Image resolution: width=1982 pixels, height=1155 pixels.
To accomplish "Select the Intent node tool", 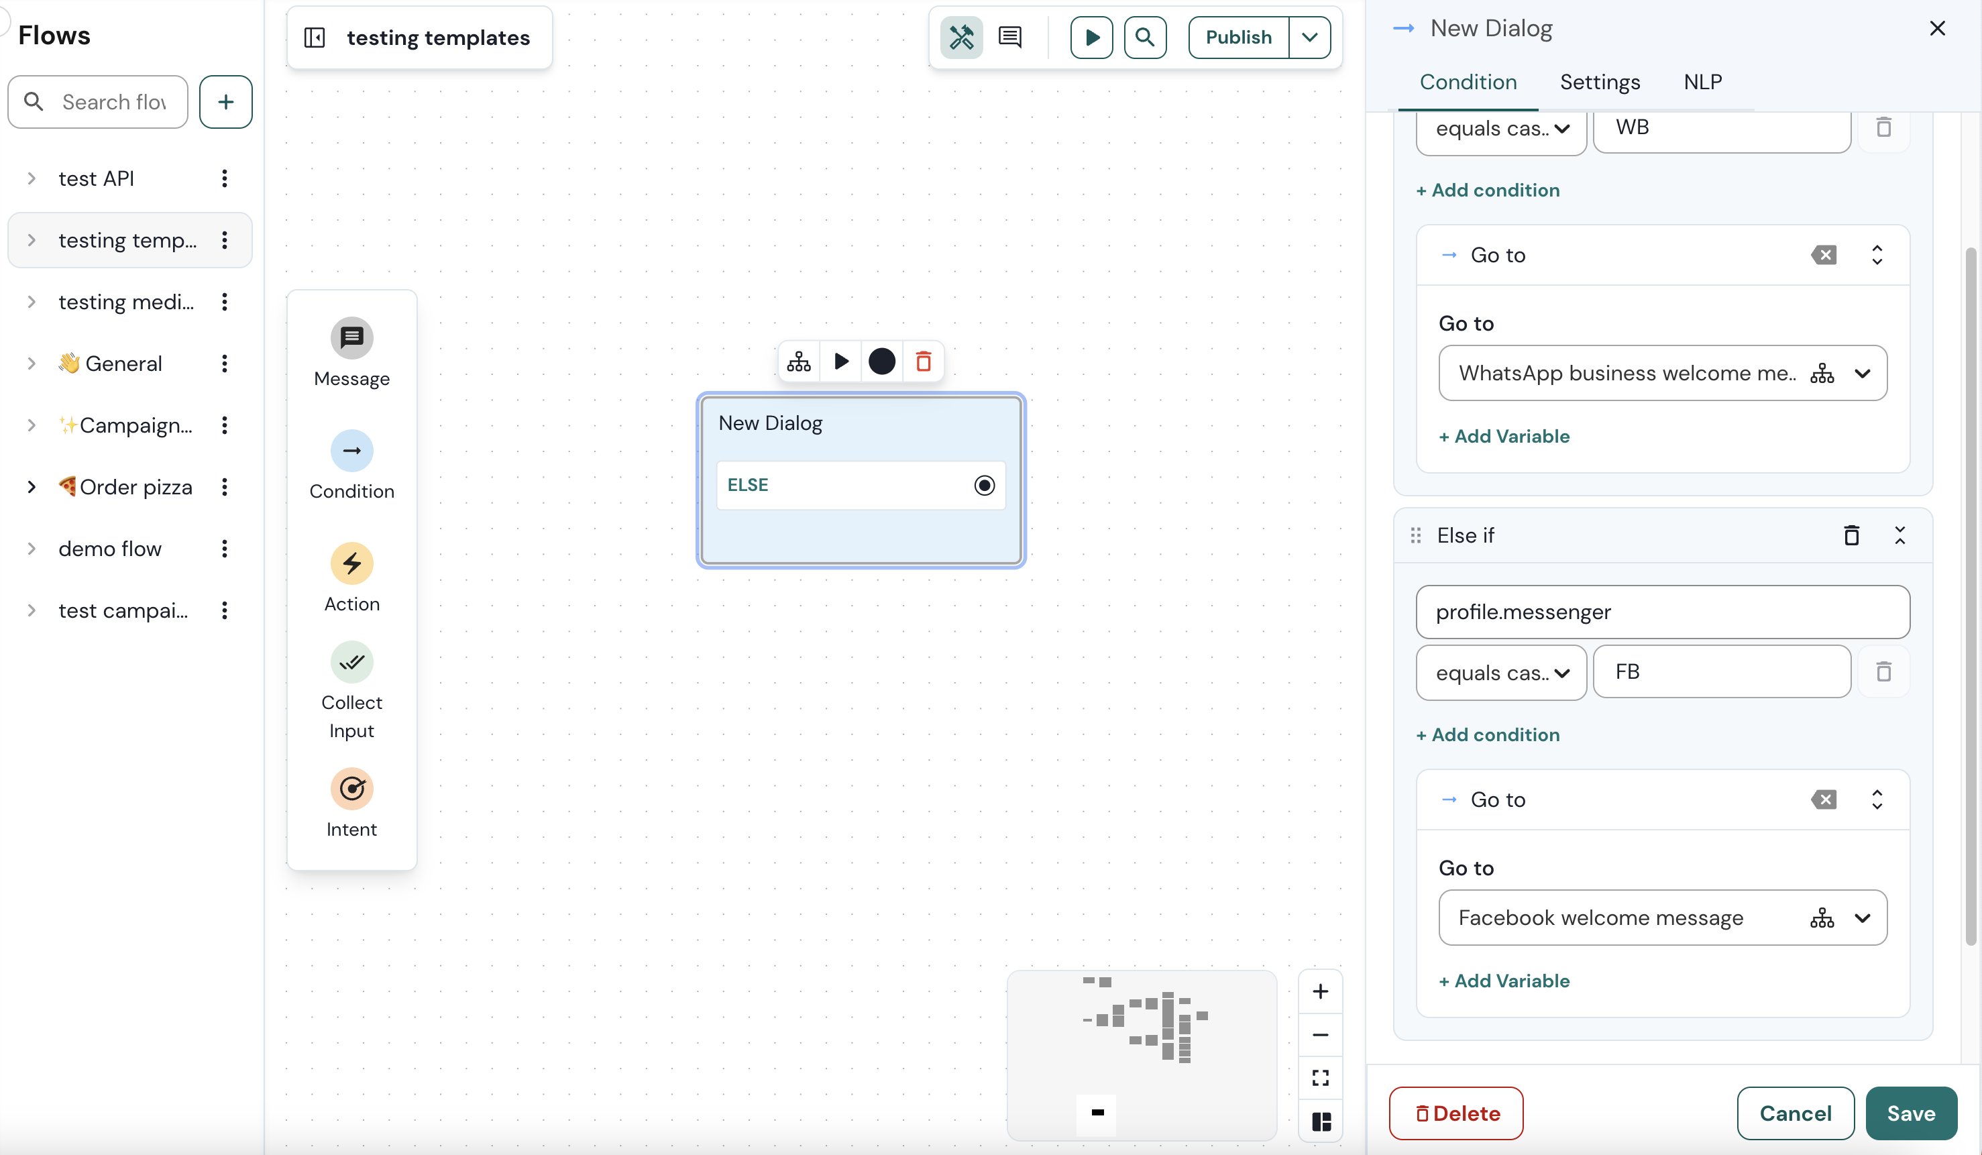I will [351, 802].
